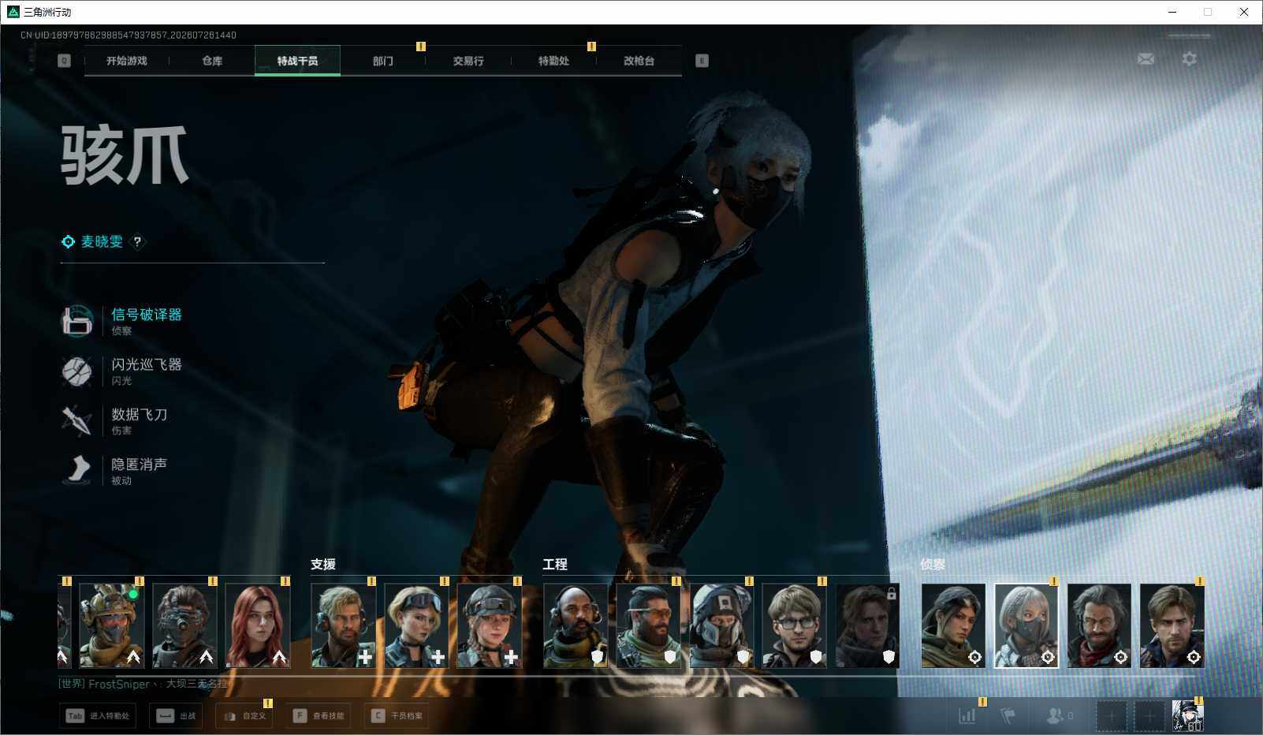Click the operator name 麦晓雯

pos(102,242)
